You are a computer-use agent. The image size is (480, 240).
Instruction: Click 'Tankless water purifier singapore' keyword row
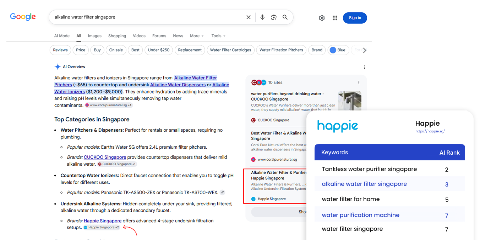pyautogui.click(x=390, y=169)
